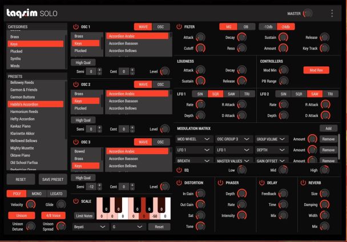The height and width of the screenshot is (242, 347).
Task: Open the MOD WHEEL source dropdown
Action: coord(194,139)
